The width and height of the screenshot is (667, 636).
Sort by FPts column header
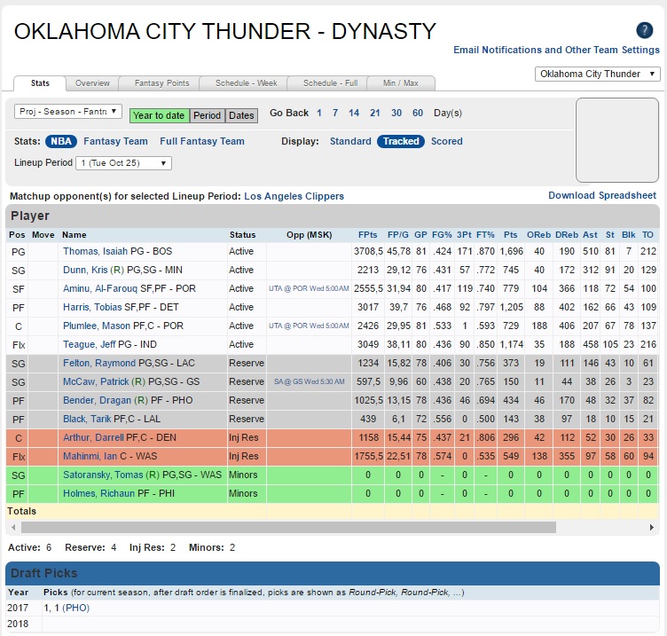367,235
